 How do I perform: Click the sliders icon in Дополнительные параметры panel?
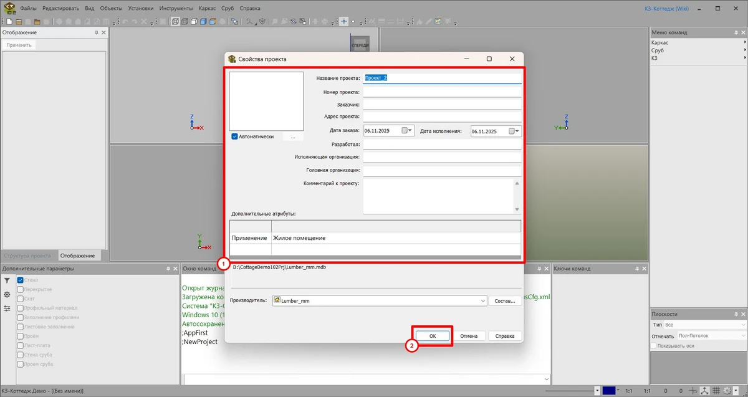(7, 309)
